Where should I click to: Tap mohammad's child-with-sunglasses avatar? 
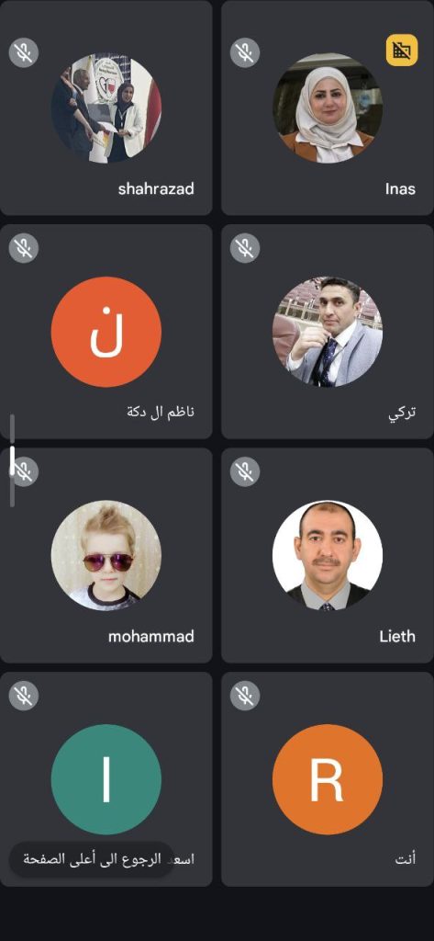pos(106,556)
